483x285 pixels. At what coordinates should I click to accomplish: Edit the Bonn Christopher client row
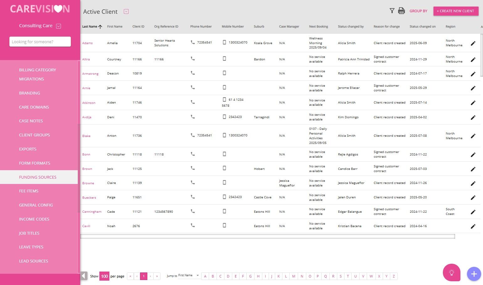473,155
